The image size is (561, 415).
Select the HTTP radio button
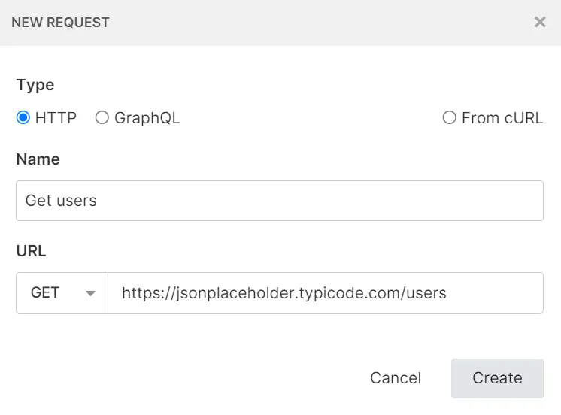[x=23, y=117]
